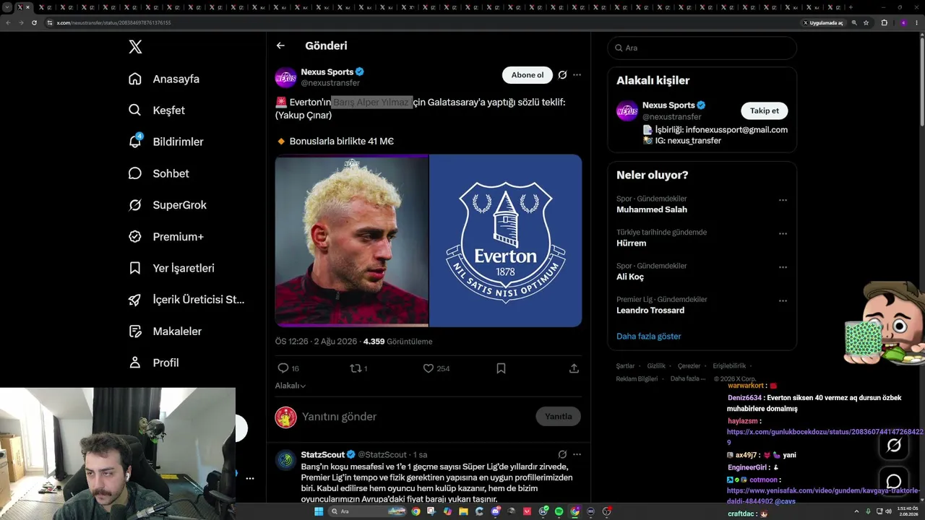Open the Ali Koç trending topic

point(630,277)
